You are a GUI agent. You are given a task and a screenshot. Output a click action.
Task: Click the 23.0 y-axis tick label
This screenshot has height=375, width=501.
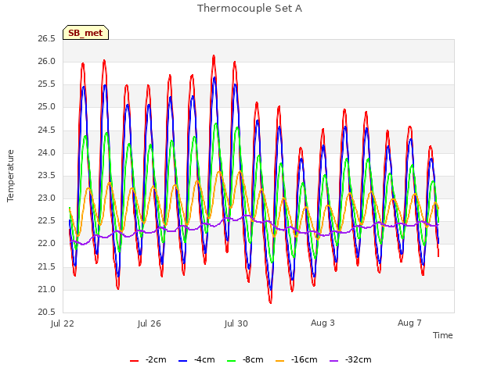coord(47,198)
